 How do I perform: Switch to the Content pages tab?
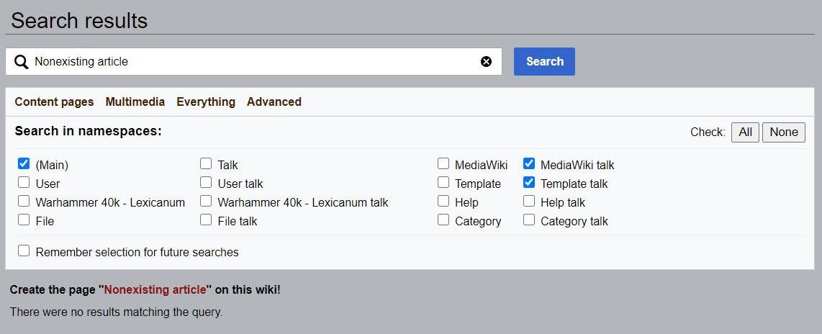click(54, 102)
